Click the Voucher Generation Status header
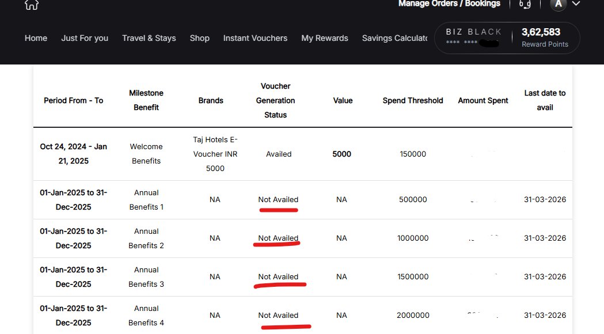604x334 pixels. point(275,101)
